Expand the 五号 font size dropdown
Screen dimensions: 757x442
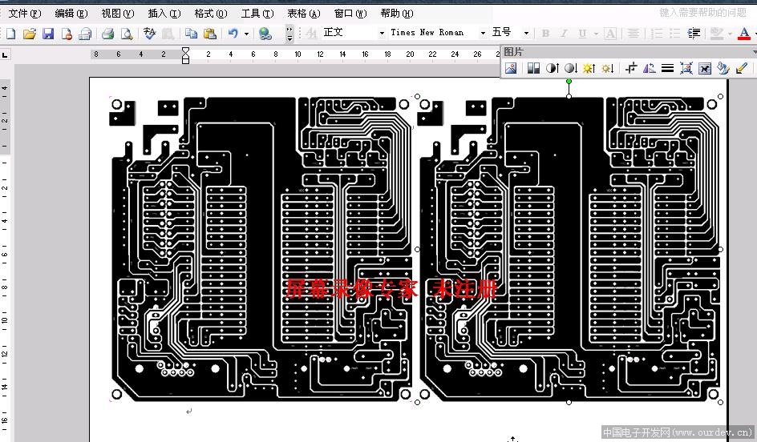click(x=526, y=34)
